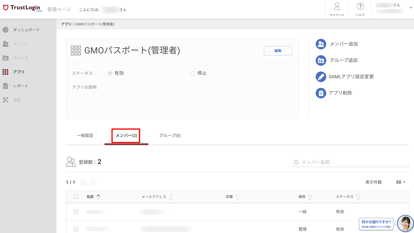Open the 何かお困りですか? chat bubble
This screenshot has height=233, width=414.
pos(376,224)
